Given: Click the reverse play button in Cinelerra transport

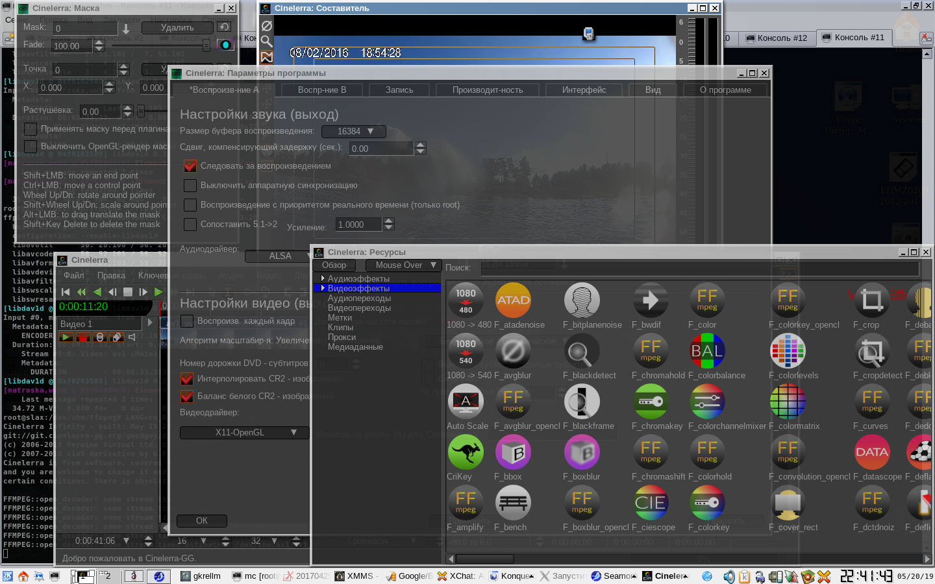Looking at the screenshot, I should pos(97,292).
